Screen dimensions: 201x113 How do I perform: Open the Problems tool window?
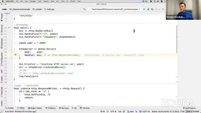coord(51,108)
